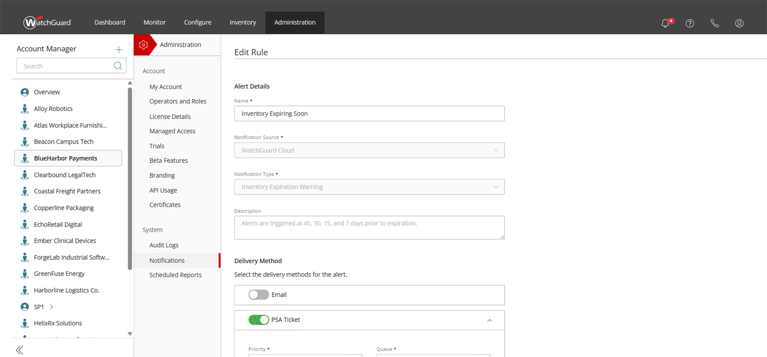Open the Notification Type dropdown
The image size is (767, 357).
369,187
